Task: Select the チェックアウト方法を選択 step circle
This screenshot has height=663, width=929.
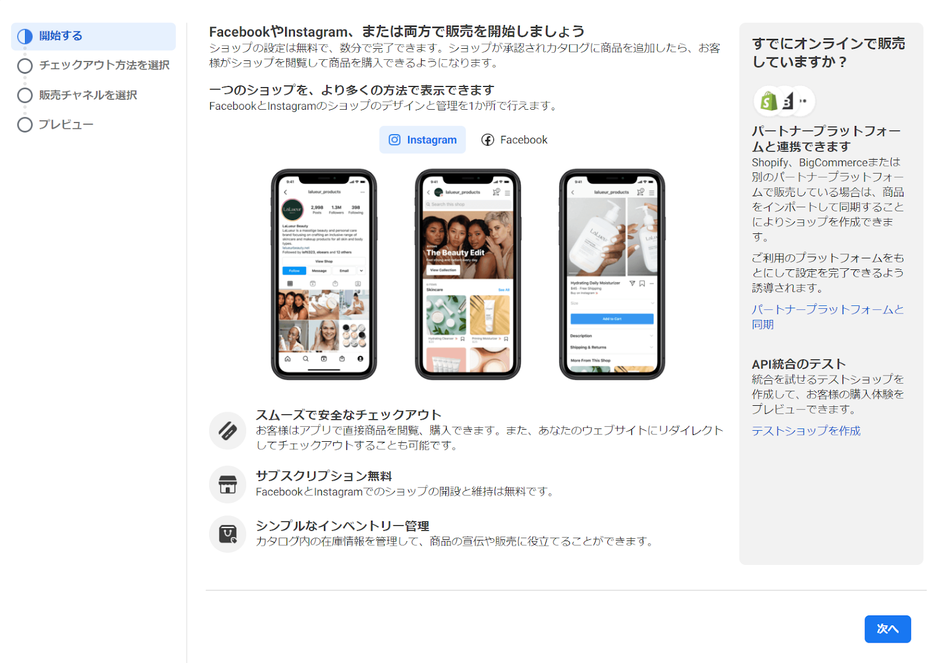Action: point(25,66)
